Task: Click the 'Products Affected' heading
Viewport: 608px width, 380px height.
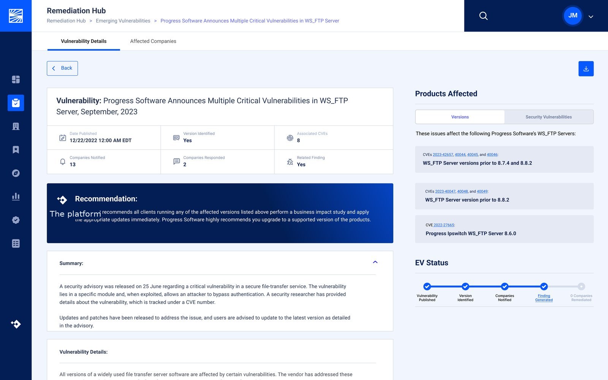Action: pyautogui.click(x=446, y=94)
